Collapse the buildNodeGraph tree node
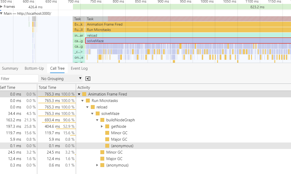Viewport: 291px width, 174px height. point(97,120)
